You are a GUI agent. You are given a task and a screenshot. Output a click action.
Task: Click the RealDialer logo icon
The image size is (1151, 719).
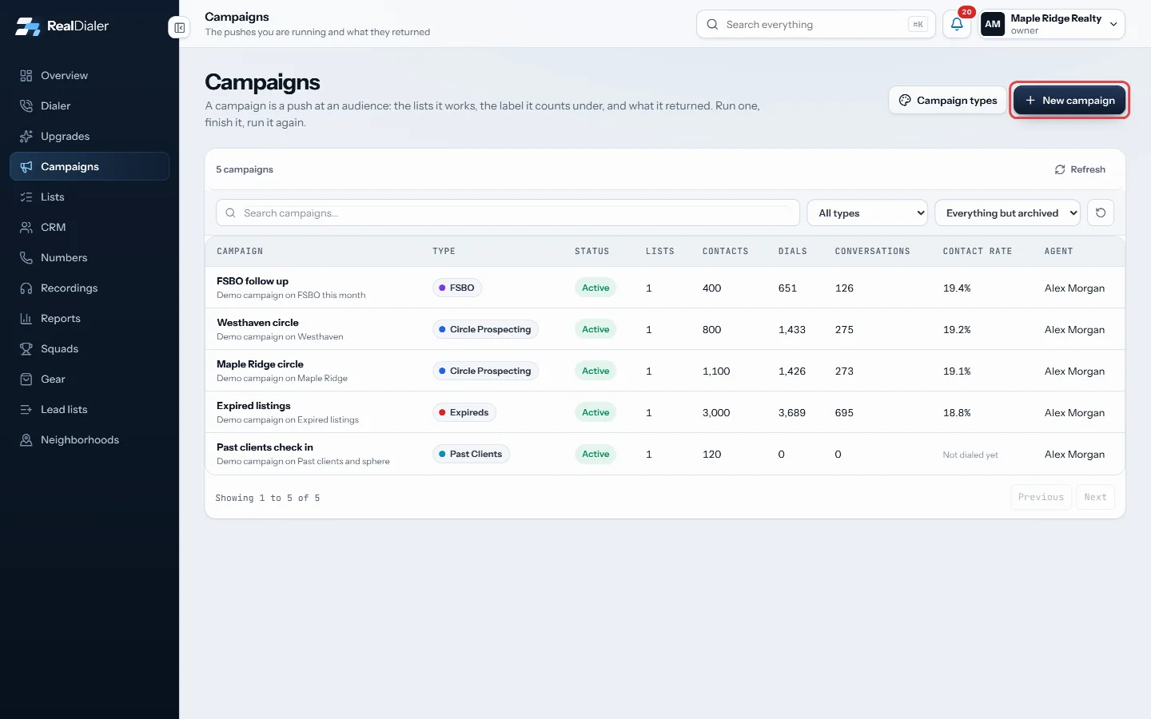coord(28,26)
